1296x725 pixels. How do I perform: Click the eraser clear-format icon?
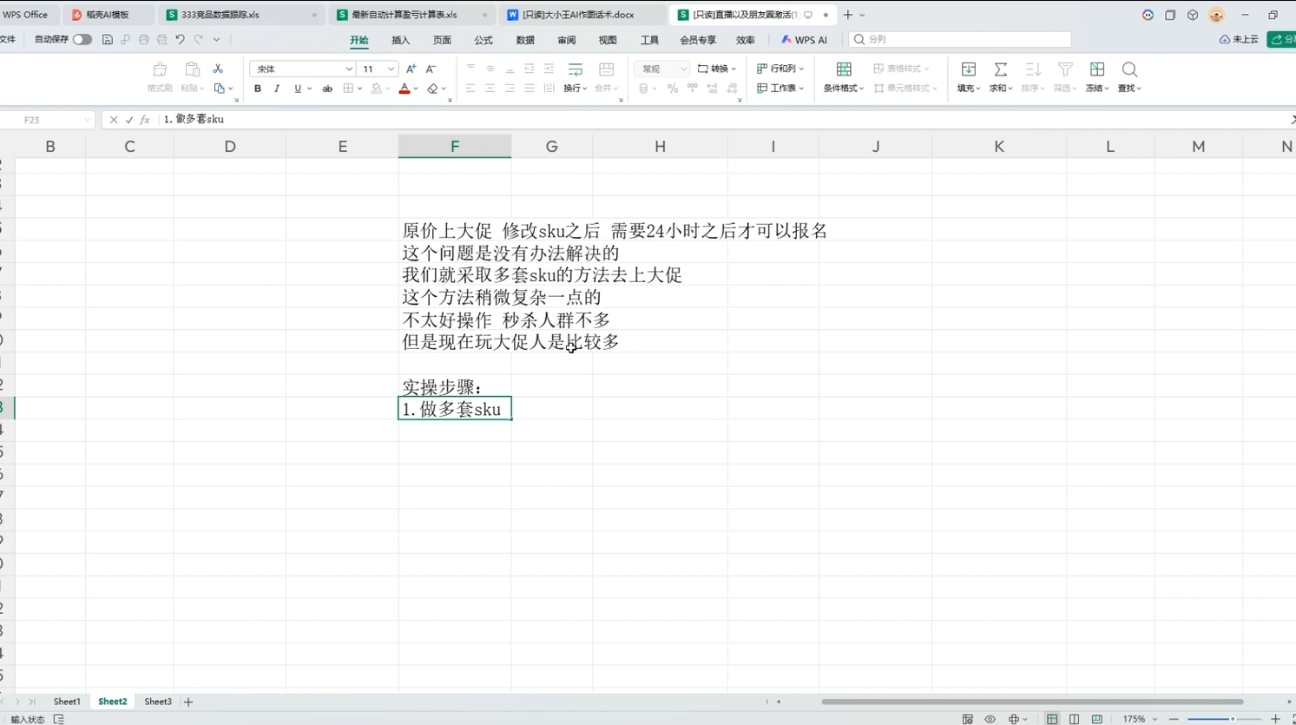(x=432, y=89)
